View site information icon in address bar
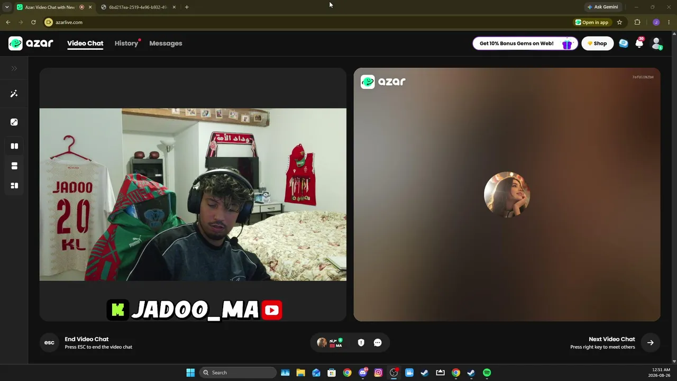Image resolution: width=677 pixels, height=381 pixels. (x=49, y=22)
